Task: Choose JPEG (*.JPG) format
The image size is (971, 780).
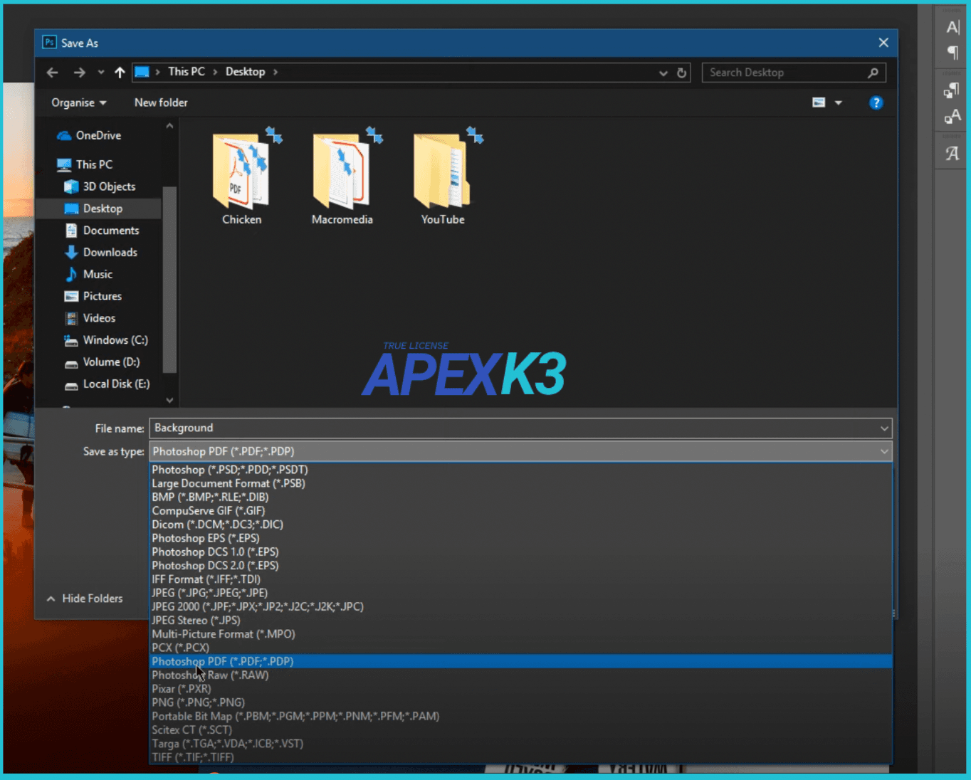Action: coord(520,593)
